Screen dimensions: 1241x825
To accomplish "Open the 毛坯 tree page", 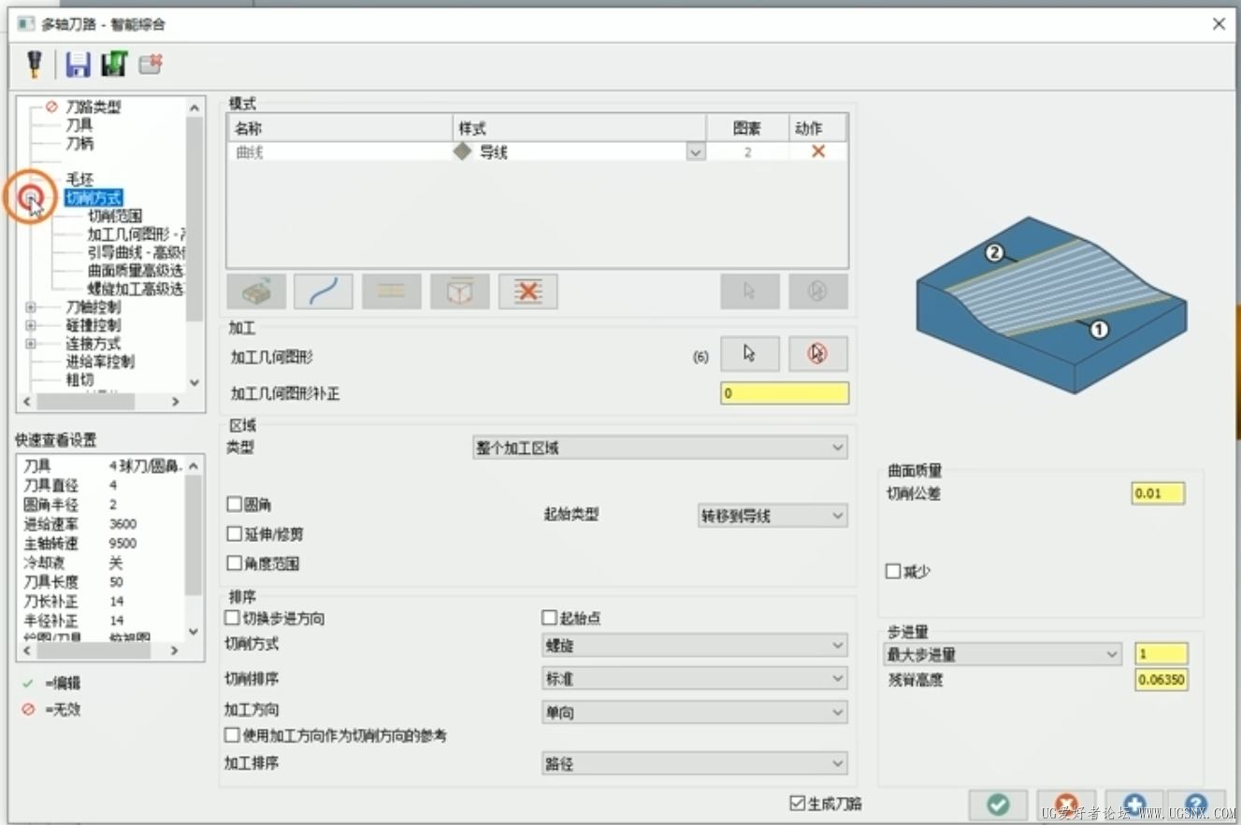I will pos(79,179).
